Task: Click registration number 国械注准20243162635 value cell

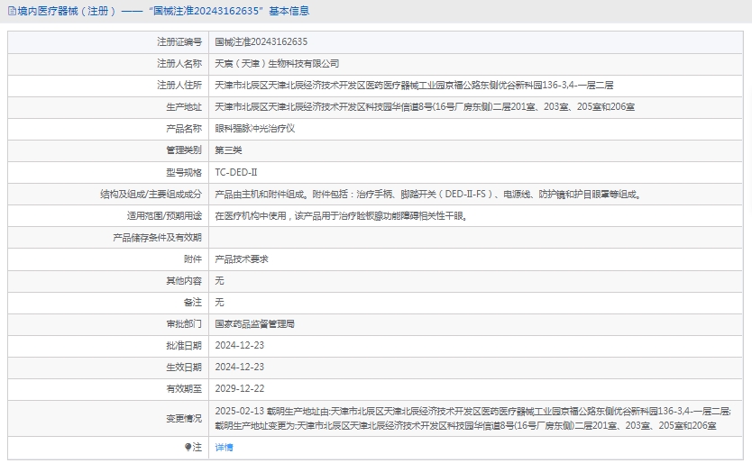Action: click(261, 41)
